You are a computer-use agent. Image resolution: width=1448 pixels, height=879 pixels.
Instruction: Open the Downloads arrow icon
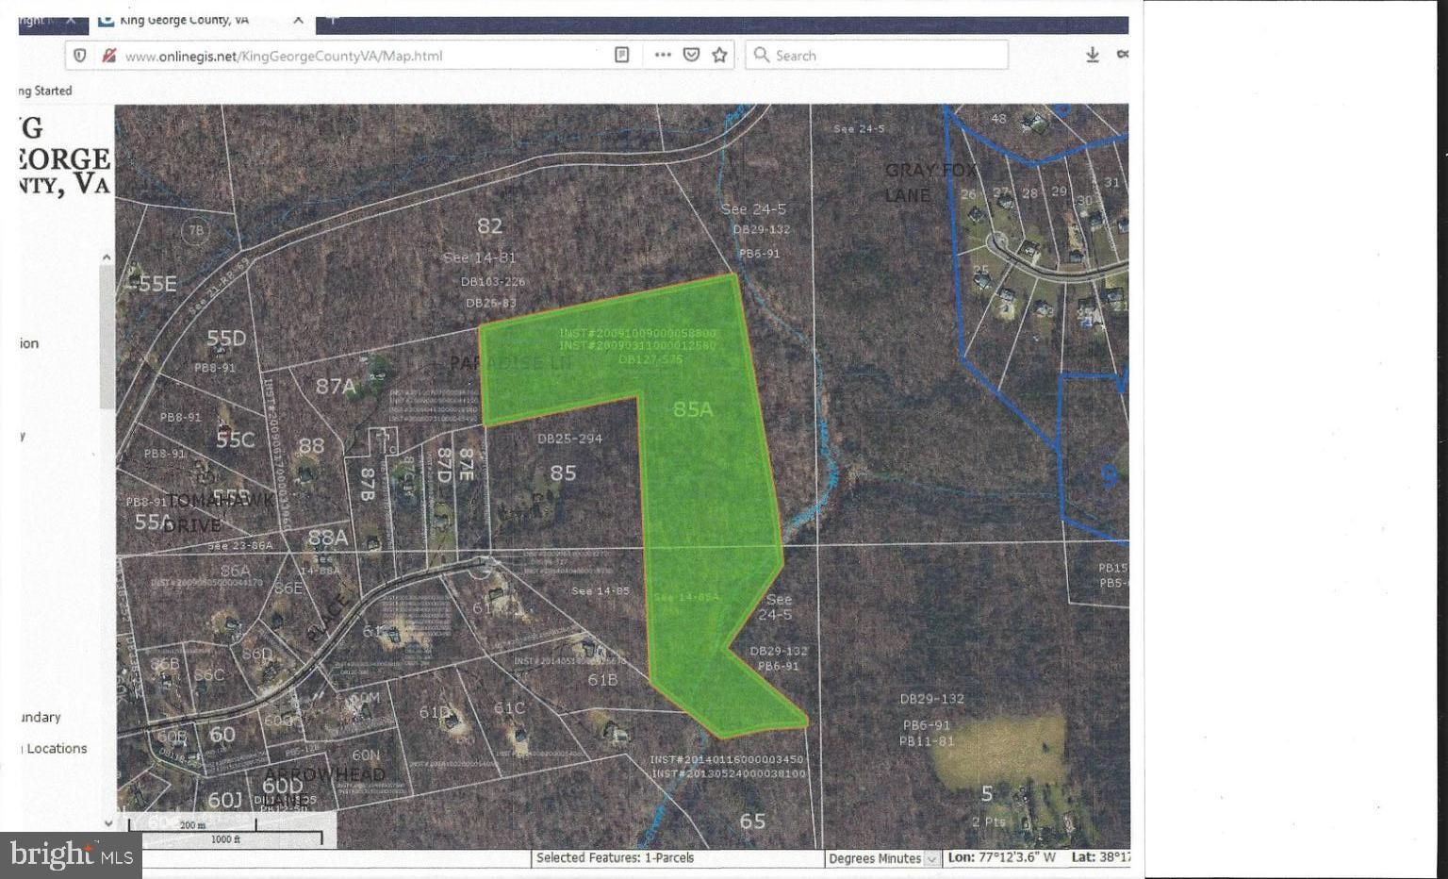coord(1091,54)
